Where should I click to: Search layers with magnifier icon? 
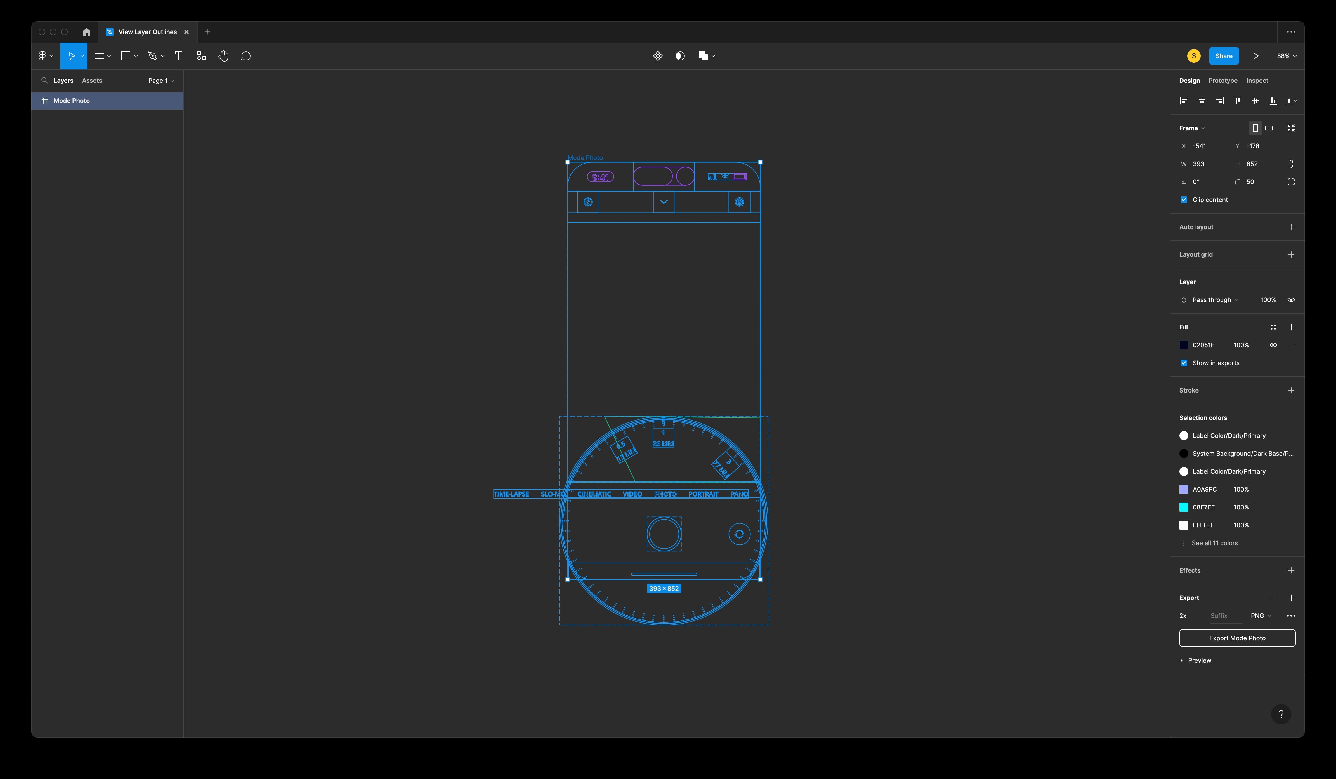click(44, 81)
